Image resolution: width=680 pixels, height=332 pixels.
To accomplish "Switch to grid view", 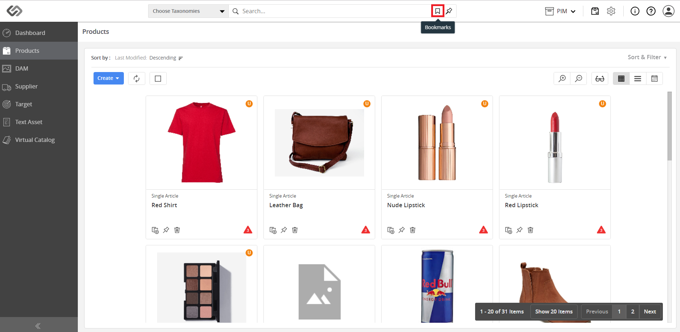I will pos(621,78).
